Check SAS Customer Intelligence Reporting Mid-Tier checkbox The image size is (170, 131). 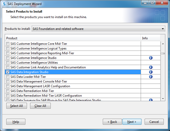[x=8, y=53]
